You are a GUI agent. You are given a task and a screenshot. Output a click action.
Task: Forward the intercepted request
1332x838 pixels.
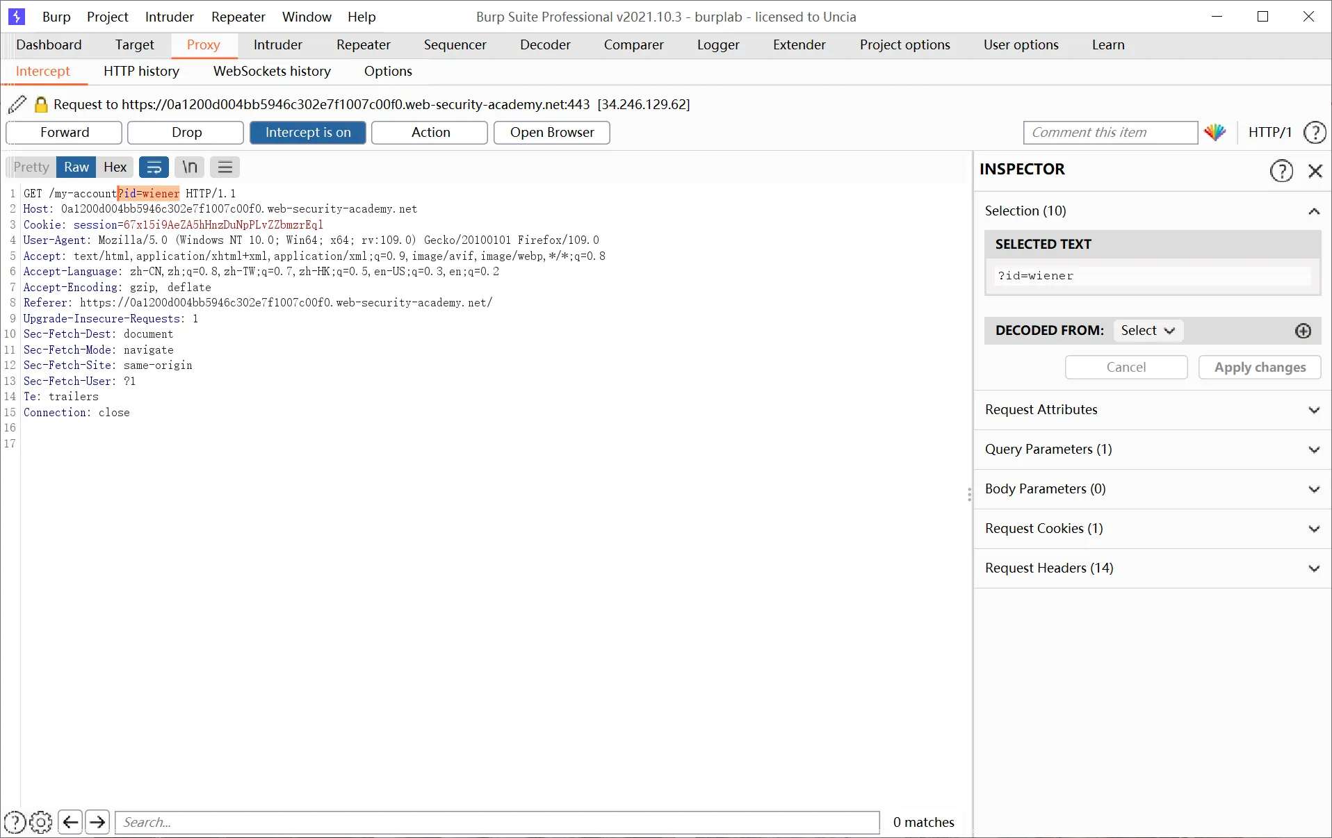[x=64, y=132]
